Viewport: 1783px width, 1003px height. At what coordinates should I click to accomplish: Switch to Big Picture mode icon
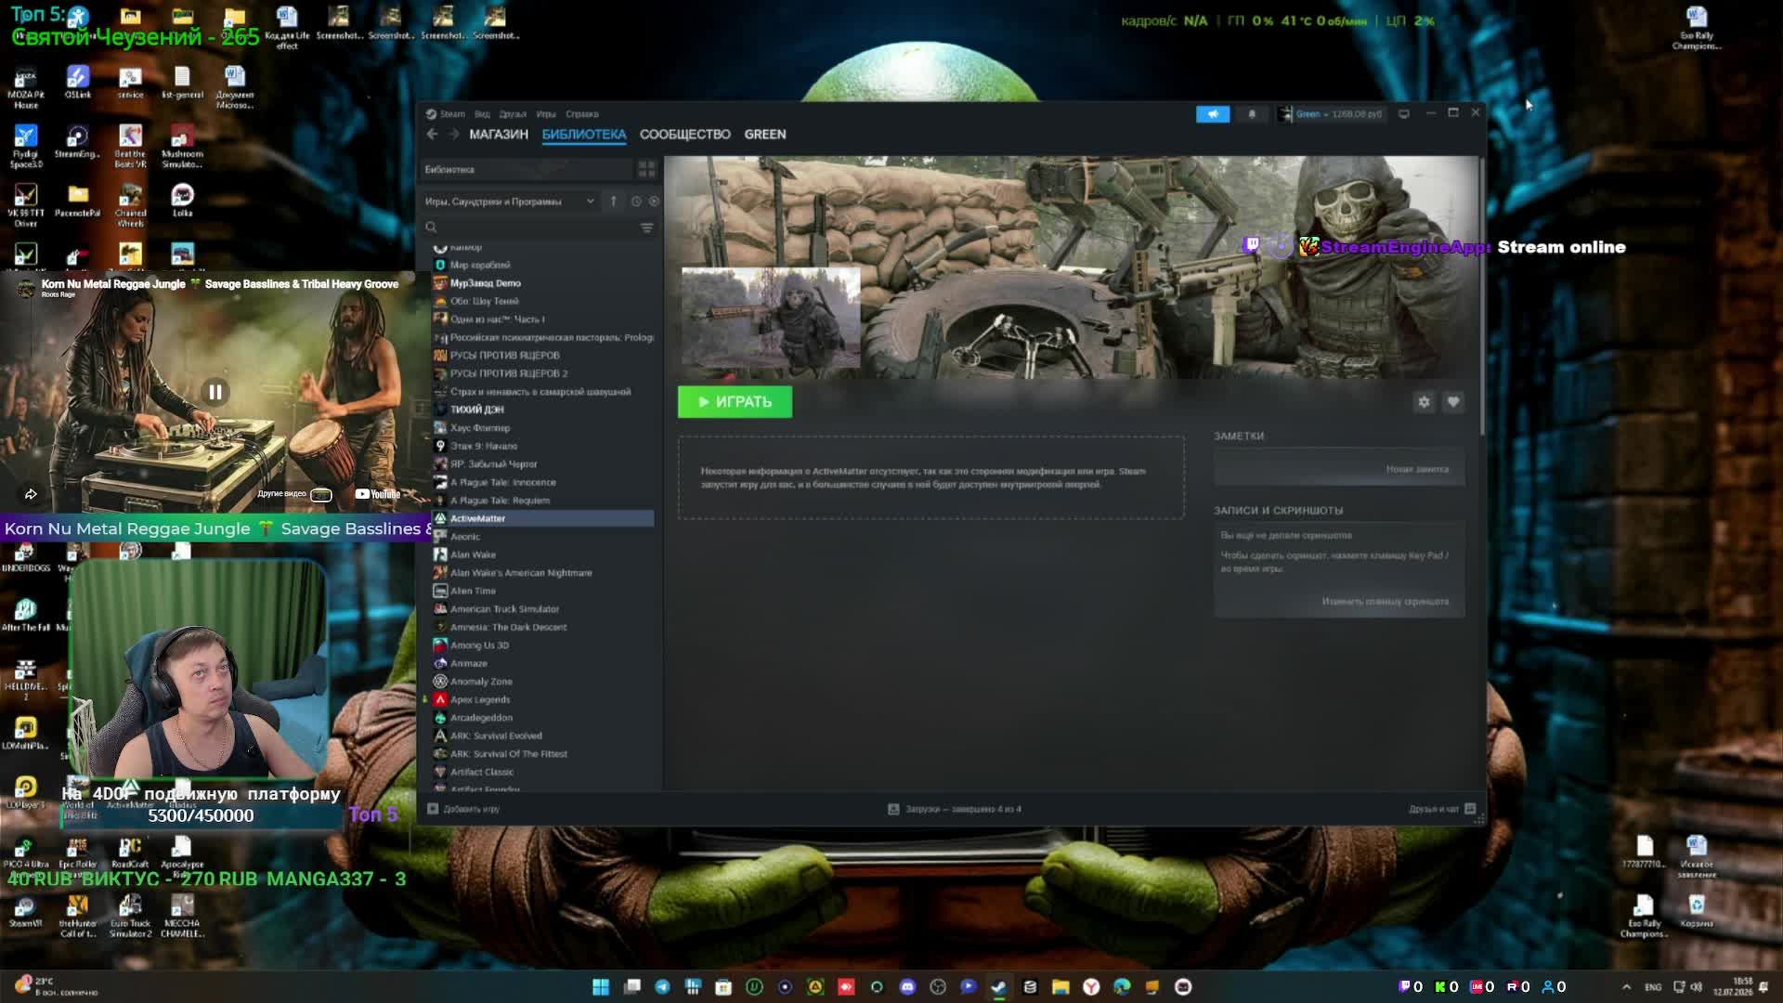point(1403,113)
